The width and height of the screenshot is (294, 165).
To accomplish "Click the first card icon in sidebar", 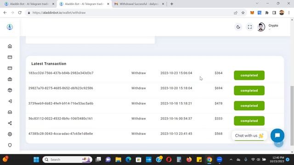I will [x=10, y=57].
